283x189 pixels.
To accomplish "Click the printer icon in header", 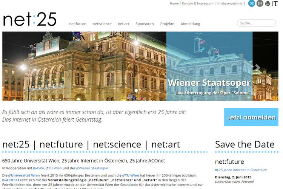I will (268, 3).
